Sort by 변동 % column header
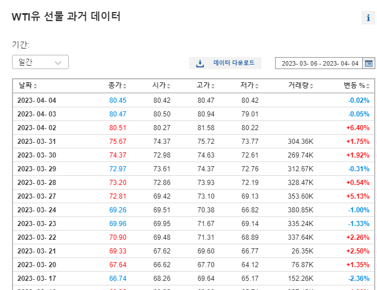This screenshot has width=377, height=290. (356, 85)
